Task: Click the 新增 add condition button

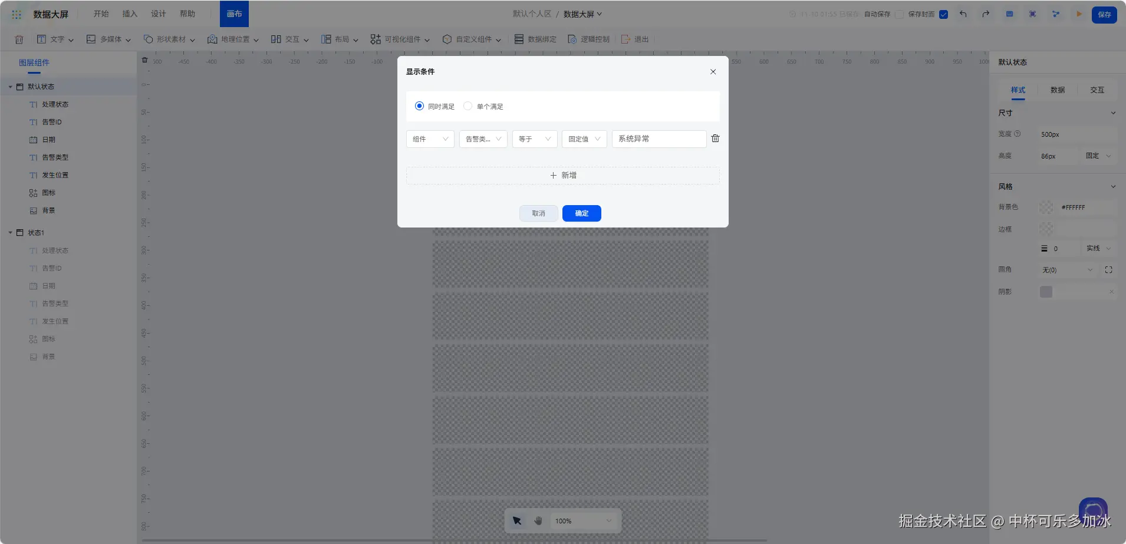Action: [x=563, y=176]
